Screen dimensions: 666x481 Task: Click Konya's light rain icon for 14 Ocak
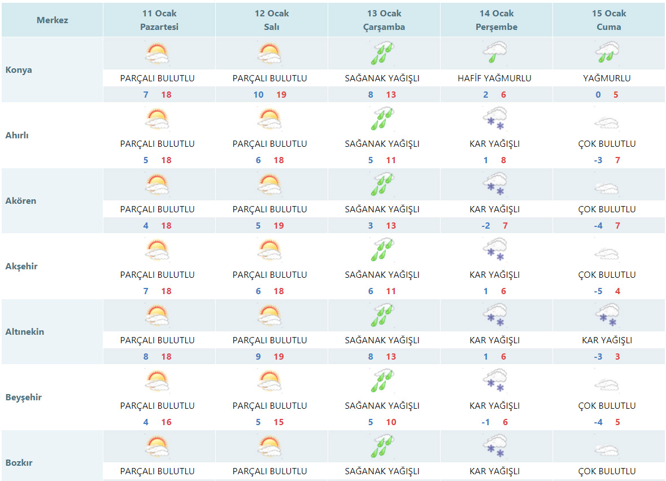tap(494, 54)
